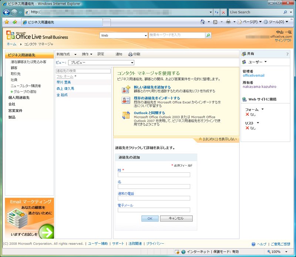Click the Web サイトに接続 globe icon
Viewport: 296px width, 257px height.
tap(245, 99)
